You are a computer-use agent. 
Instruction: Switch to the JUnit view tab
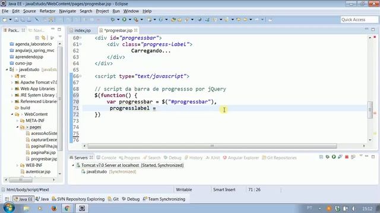point(213,158)
